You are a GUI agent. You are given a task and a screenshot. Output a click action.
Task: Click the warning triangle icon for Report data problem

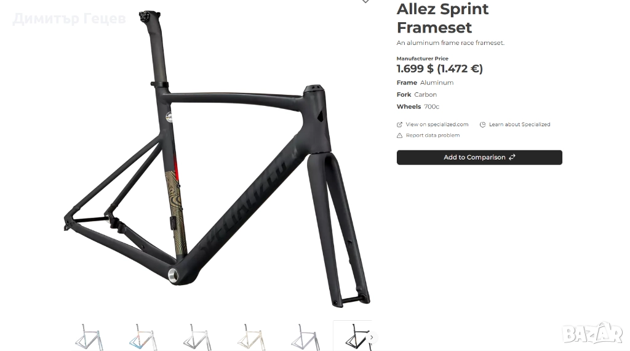[399, 135]
